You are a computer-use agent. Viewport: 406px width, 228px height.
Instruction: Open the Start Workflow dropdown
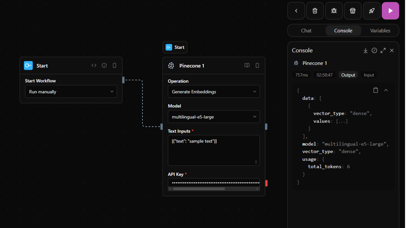pyautogui.click(x=71, y=92)
